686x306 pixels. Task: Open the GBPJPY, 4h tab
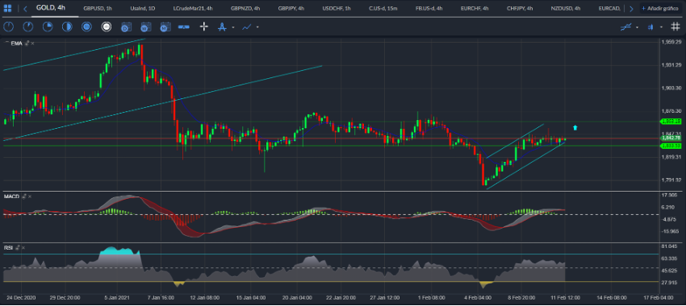291,8
